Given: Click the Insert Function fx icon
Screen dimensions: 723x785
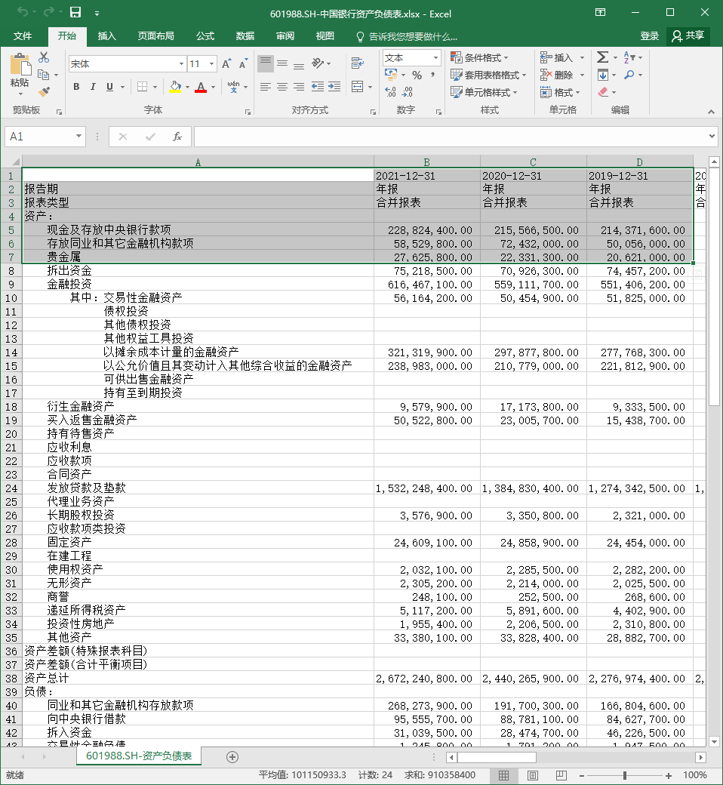Looking at the screenshot, I should pyautogui.click(x=177, y=136).
